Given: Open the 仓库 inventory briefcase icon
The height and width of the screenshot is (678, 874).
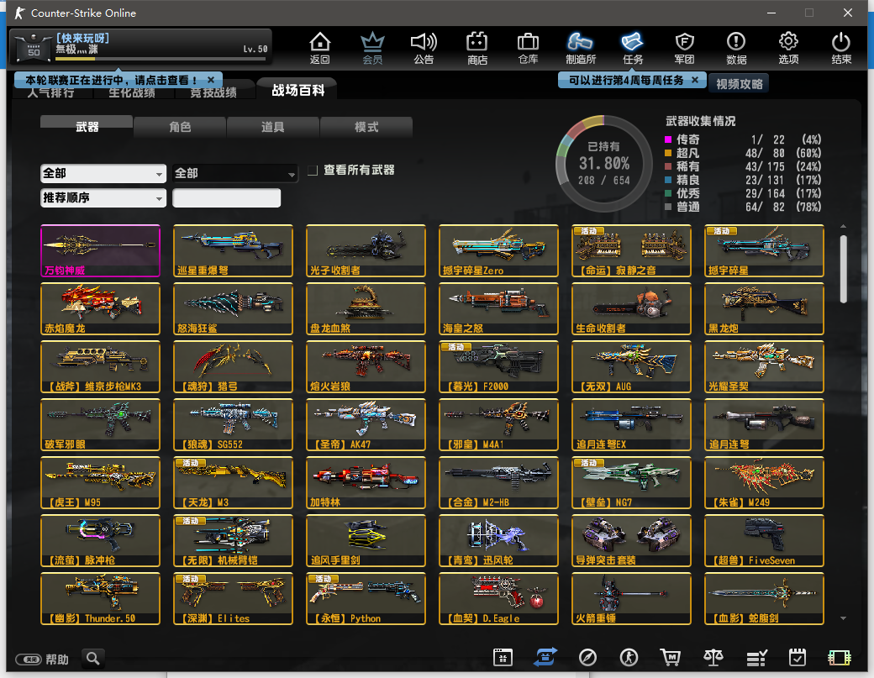Looking at the screenshot, I should (528, 48).
